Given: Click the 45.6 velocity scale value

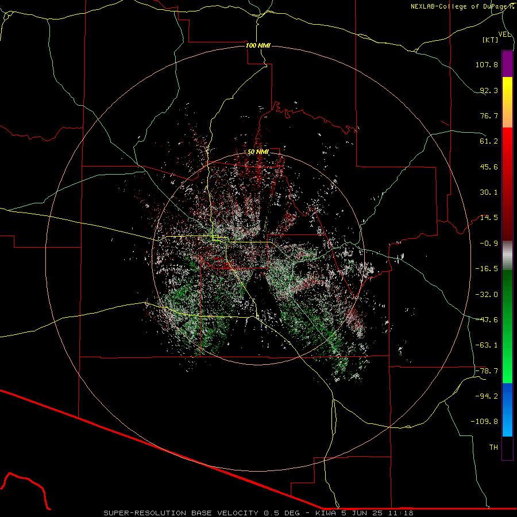Looking at the screenshot, I should click(489, 167).
